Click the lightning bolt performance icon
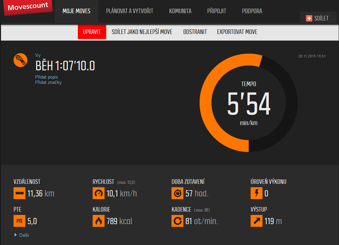 coord(257,193)
